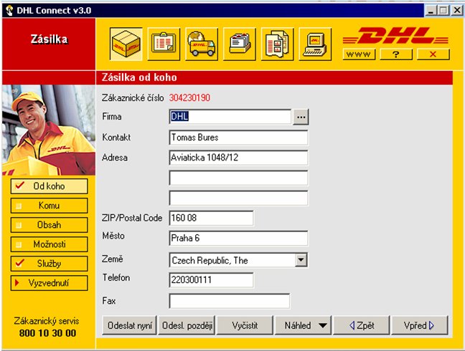This screenshot has height=351, width=465.
Task: Click the DHL delivery van icon
Action: pyautogui.click(x=202, y=44)
